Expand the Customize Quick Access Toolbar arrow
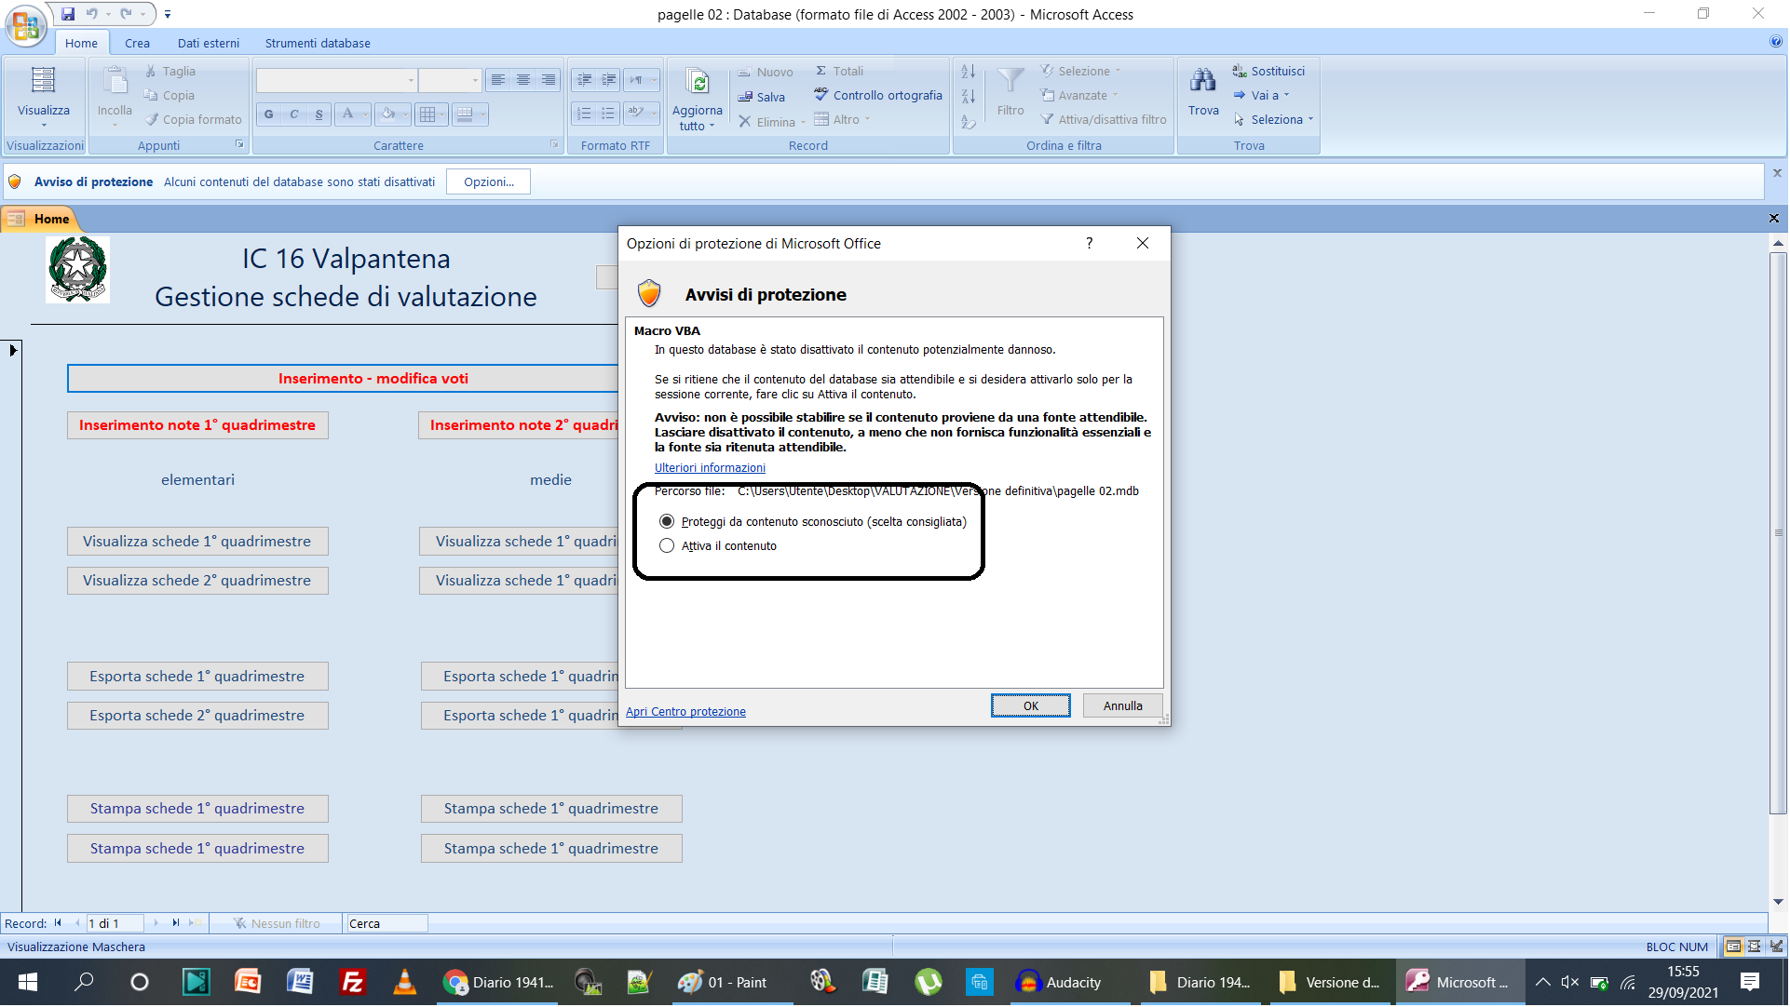 coord(168,14)
